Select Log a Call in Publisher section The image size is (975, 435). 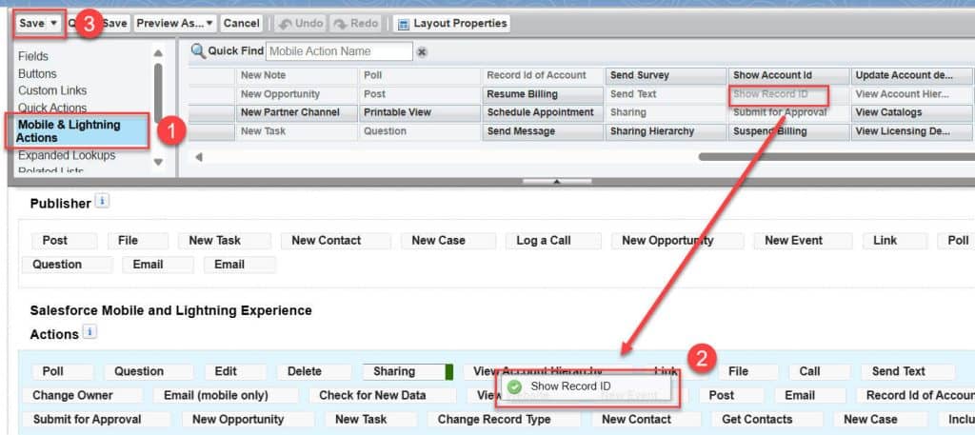tap(552, 241)
